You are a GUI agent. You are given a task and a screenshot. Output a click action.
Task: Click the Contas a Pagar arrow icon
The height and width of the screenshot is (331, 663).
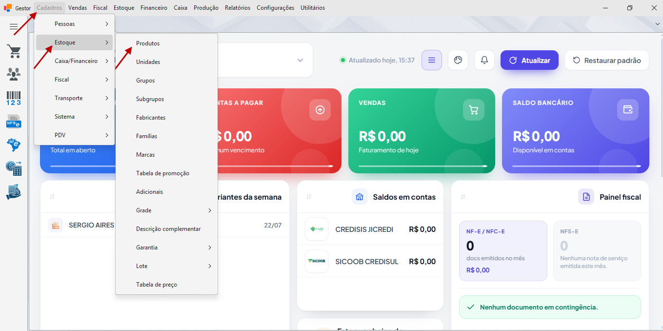(320, 110)
